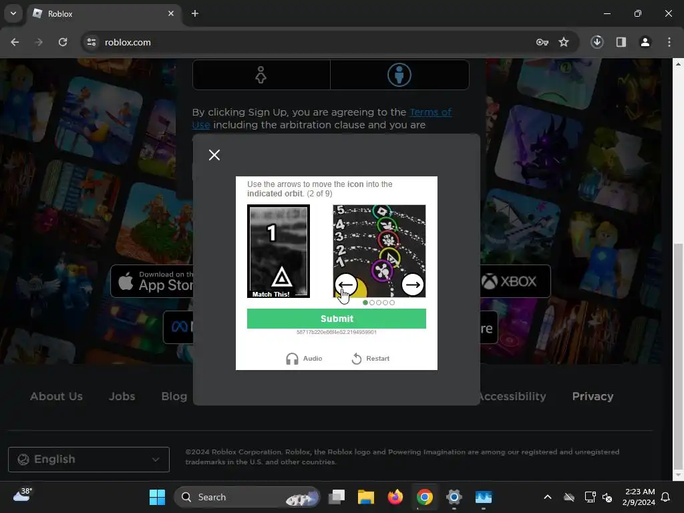The width and height of the screenshot is (684, 513).
Task: Restart the captcha puzzle
Action: [x=370, y=359]
